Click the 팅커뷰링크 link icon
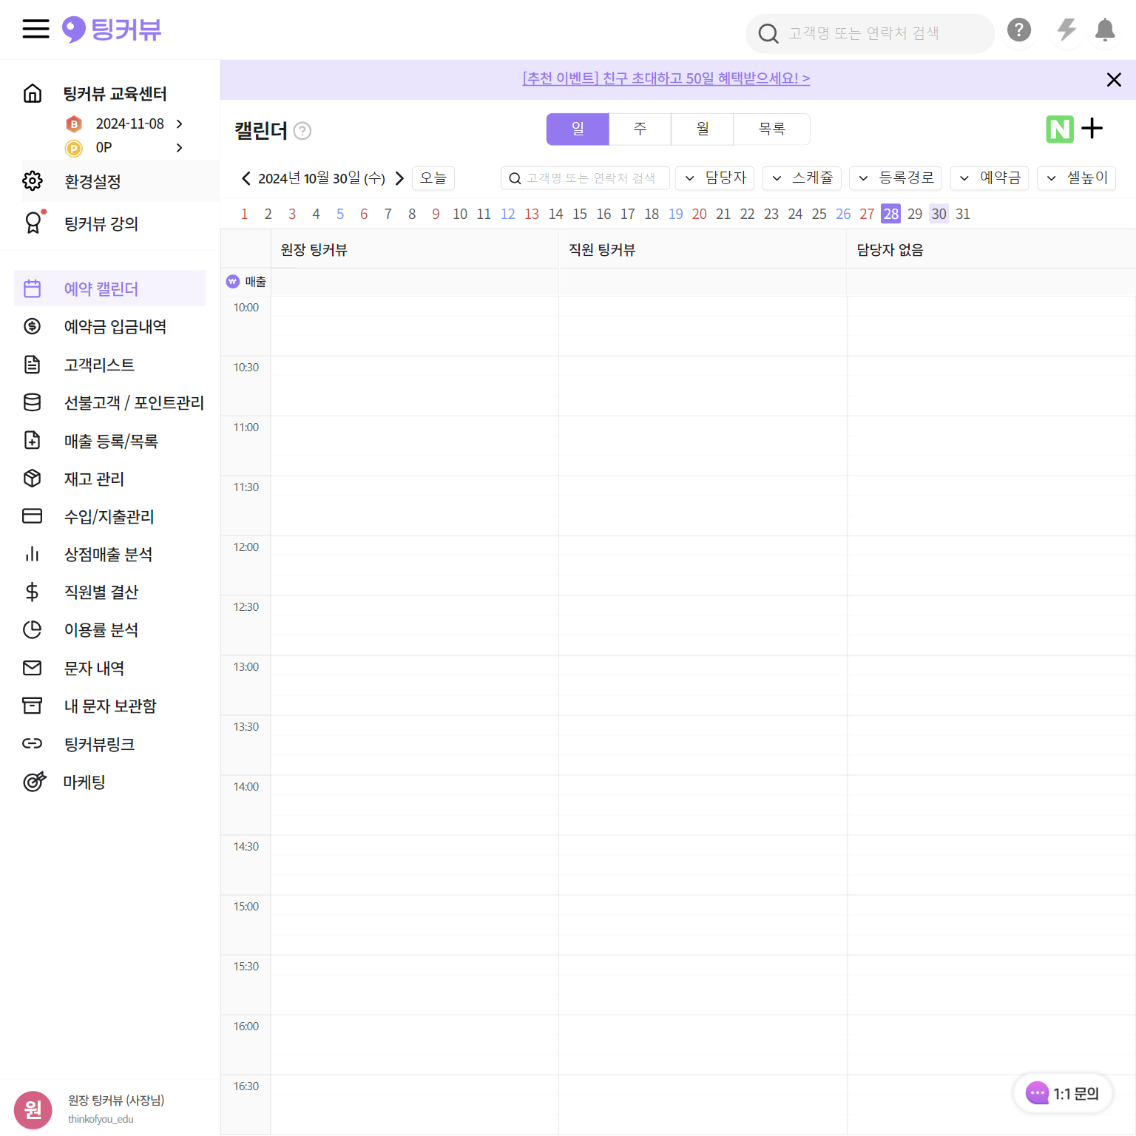The image size is (1136, 1136). pos(33,743)
